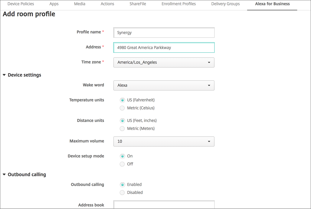This screenshot has width=311, height=209.
Task: Go to the Actions tab
Action: coord(107,4)
